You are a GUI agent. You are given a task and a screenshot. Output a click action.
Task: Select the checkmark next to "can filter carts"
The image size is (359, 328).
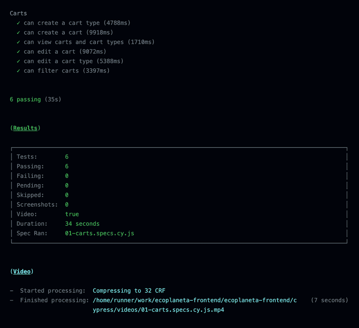pyautogui.click(x=18, y=70)
